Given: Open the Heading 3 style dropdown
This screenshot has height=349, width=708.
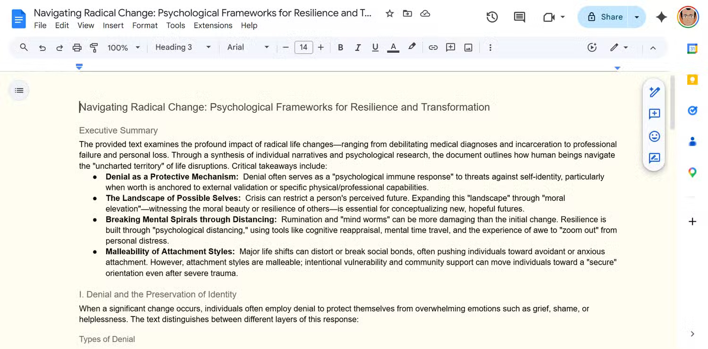Looking at the screenshot, I should pos(183,47).
